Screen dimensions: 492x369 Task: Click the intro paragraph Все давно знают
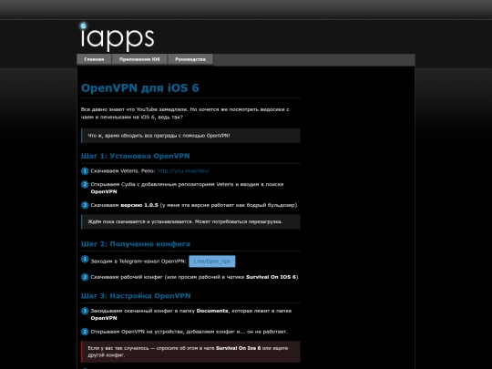click(x=185, y=113)
